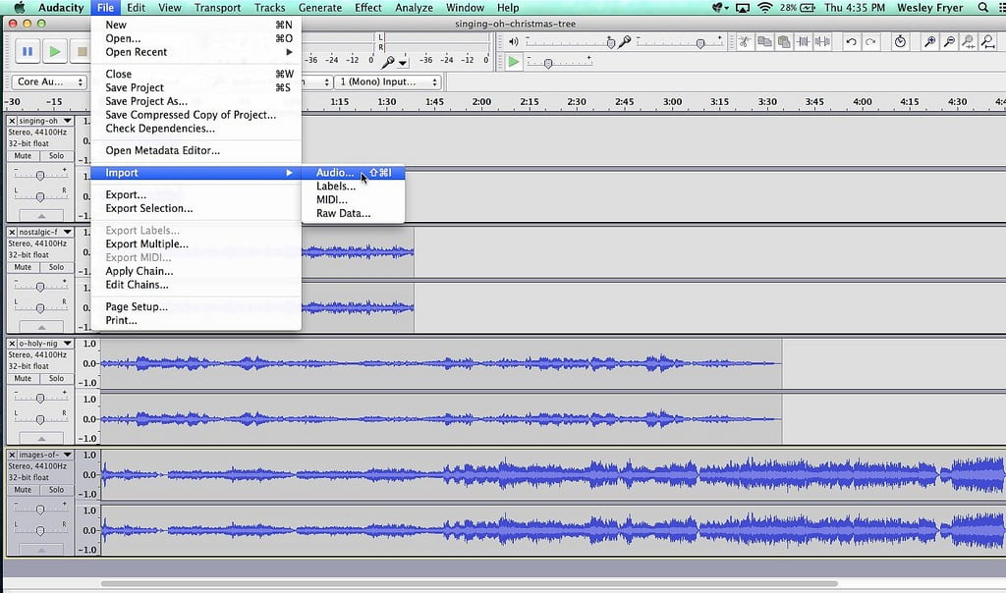Close the images-of- track with its X

12,455
